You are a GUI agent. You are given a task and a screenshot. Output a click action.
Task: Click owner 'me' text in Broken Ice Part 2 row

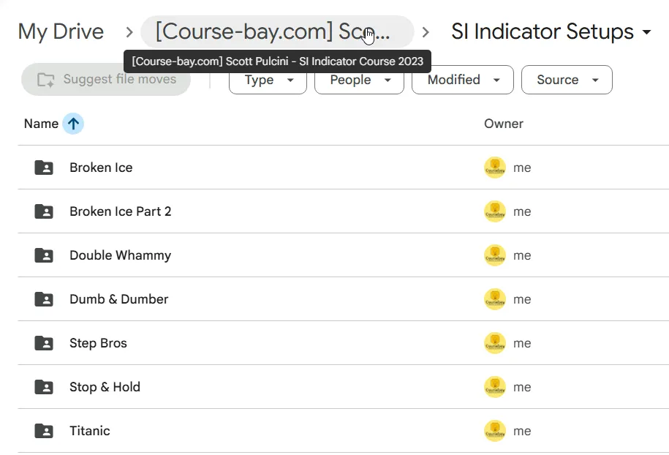[522, 211]
